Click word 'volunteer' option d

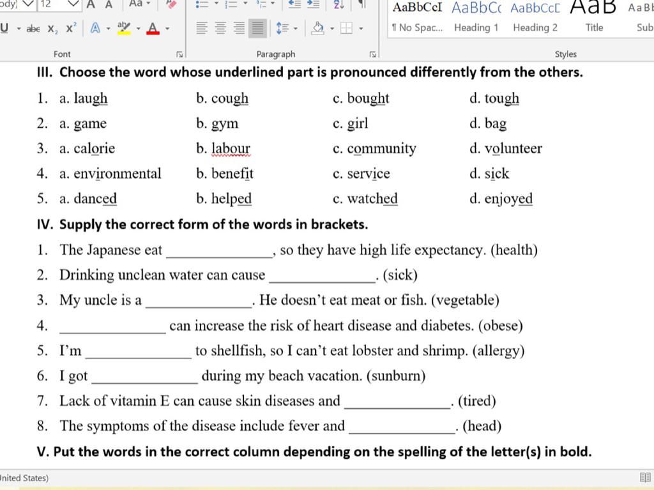[x=513, y=149]
